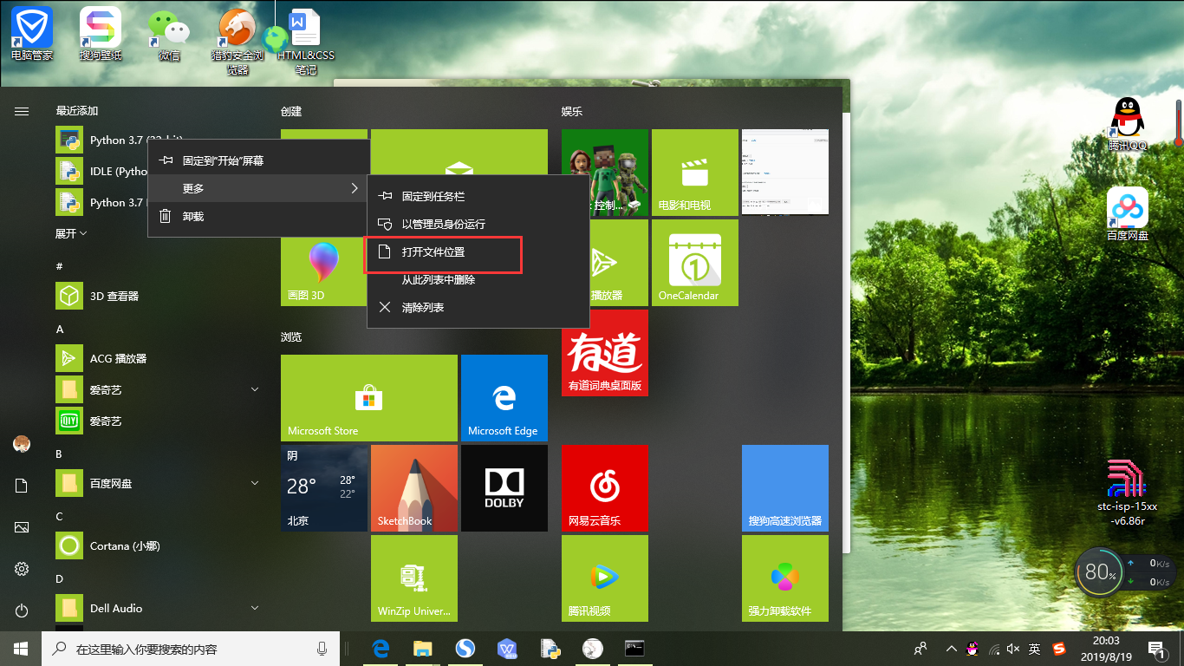Click the taskbar search box
The width and height of the screenshot is (1184, 666).
[190, 649]
